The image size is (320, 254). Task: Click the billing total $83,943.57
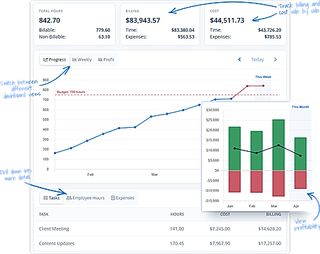coord(143,21)
